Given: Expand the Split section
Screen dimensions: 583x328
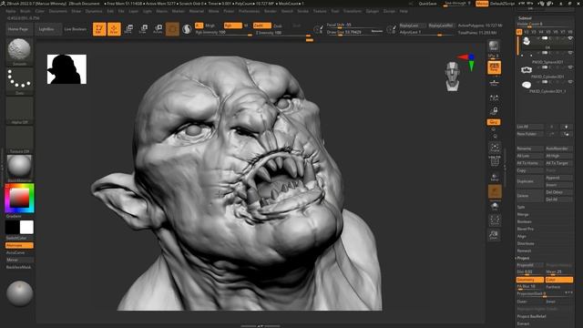Looking at the screenshot, I should pyautogui.click(x=521, y=207).
